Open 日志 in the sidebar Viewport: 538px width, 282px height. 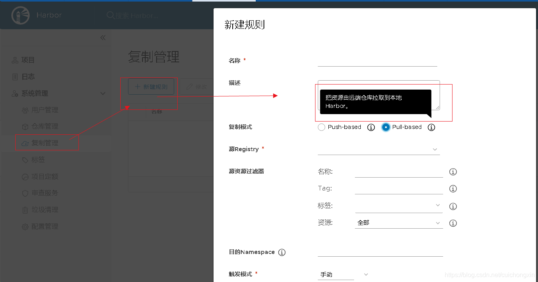tap(28, 77)
